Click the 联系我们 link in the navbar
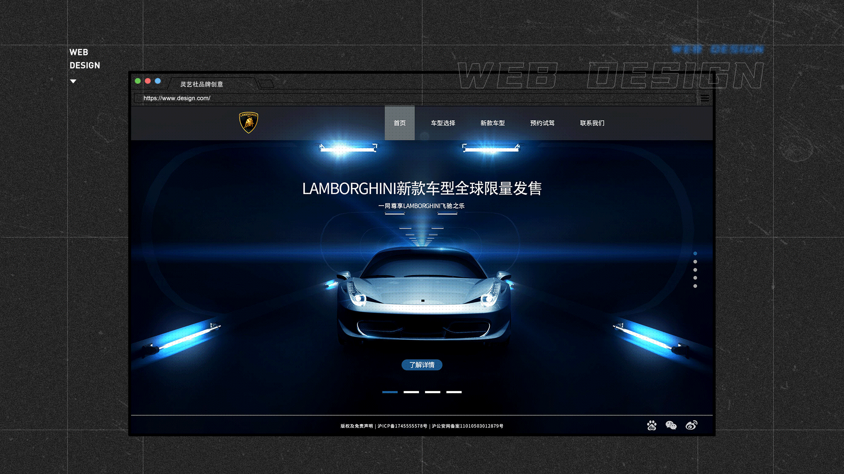The width and height of the screenshot is (844, 474). tap(592, 123)
